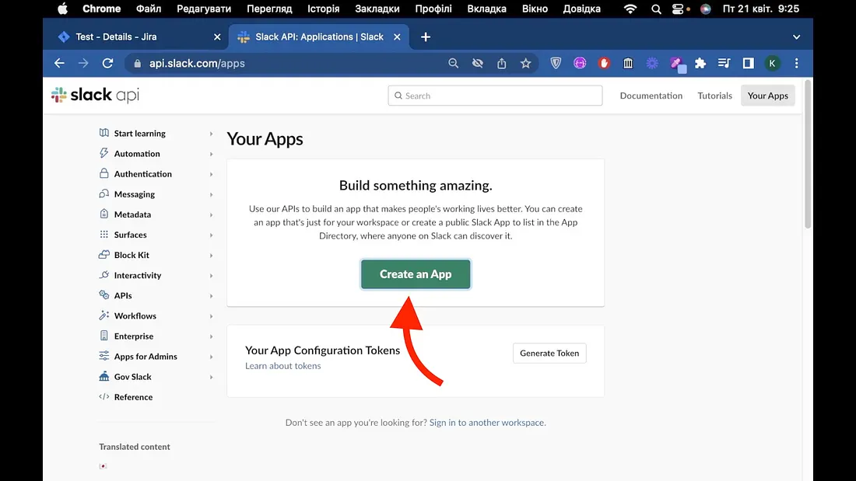Close the Jira tab
The width and height of the screenshot is (856, 481).
(x=217, y=37)
